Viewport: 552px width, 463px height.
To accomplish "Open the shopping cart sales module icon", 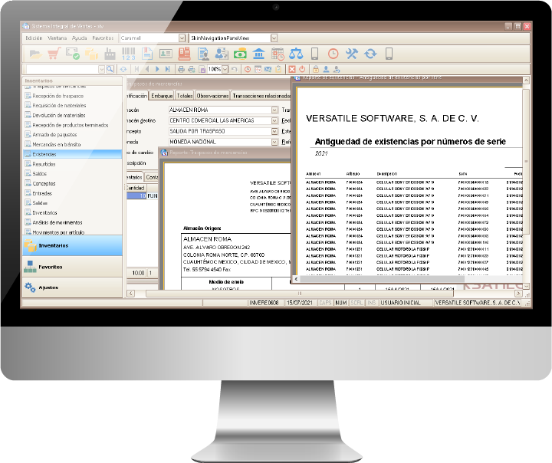I will [54, 54].
